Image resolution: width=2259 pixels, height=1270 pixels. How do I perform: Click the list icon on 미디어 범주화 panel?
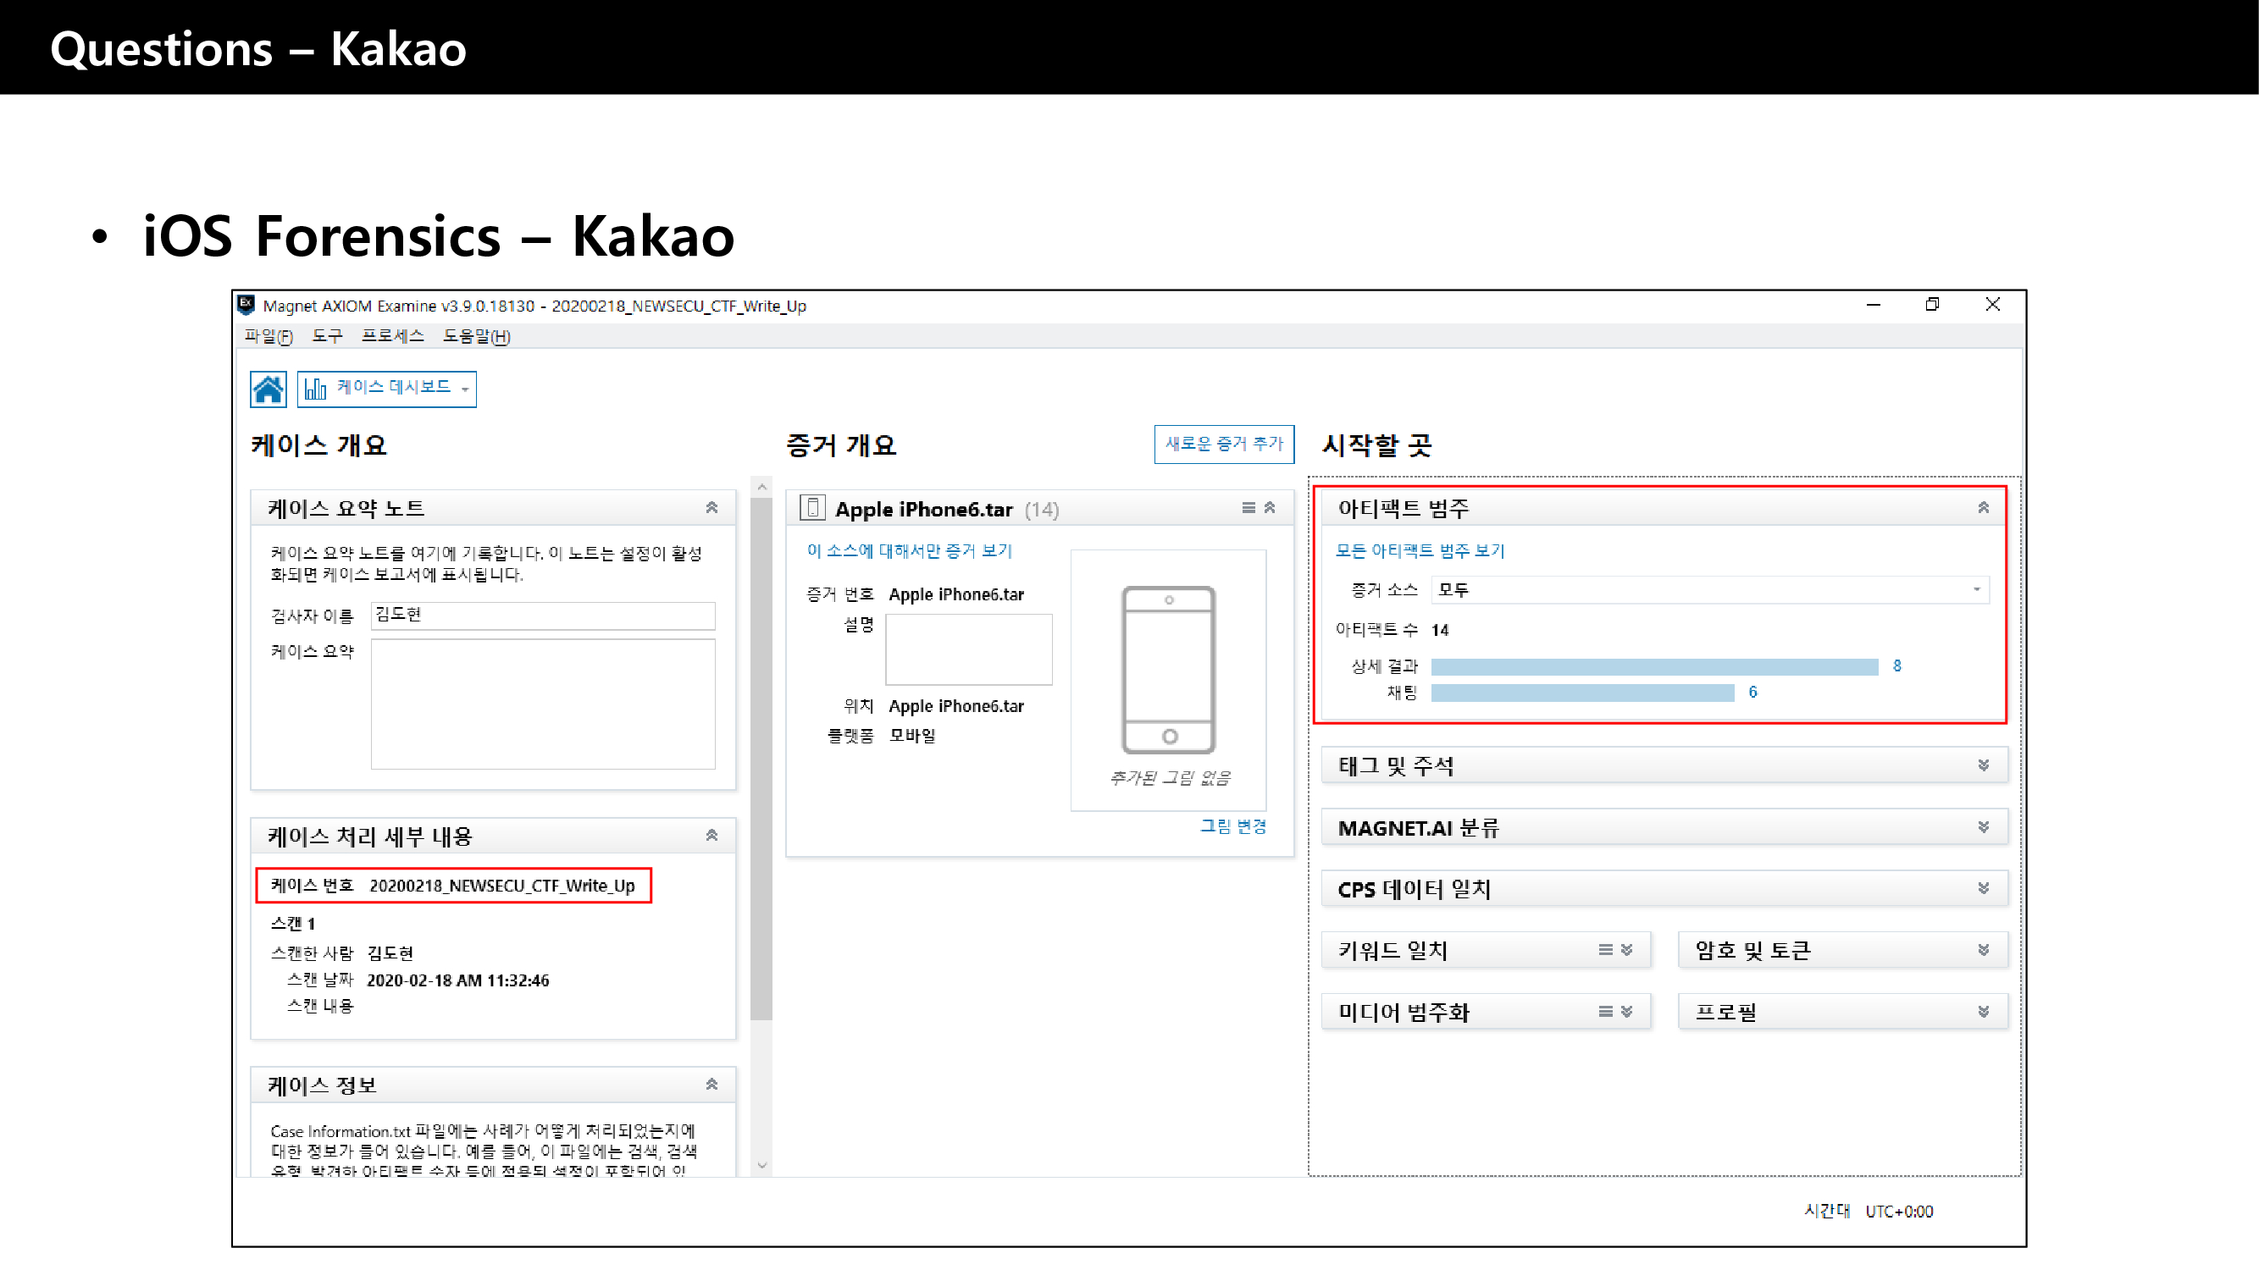point(1605,1013)
